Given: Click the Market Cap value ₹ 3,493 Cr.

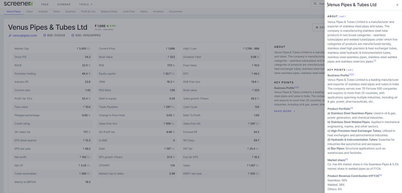Looking at the screenshot, I should (x=84, y=49).
